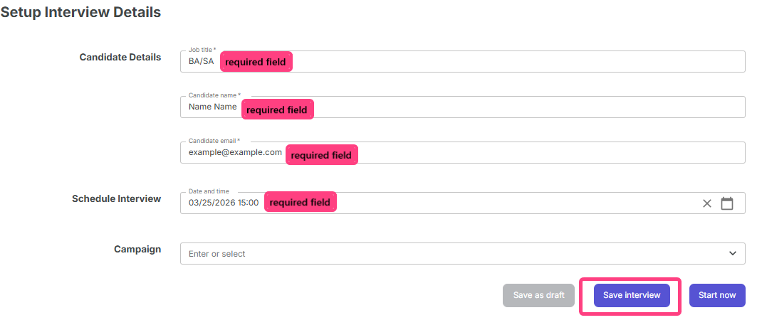Click the Setup Interview Details heading
The height and width of the screenshot is (320, 757).
click(80, 12)
